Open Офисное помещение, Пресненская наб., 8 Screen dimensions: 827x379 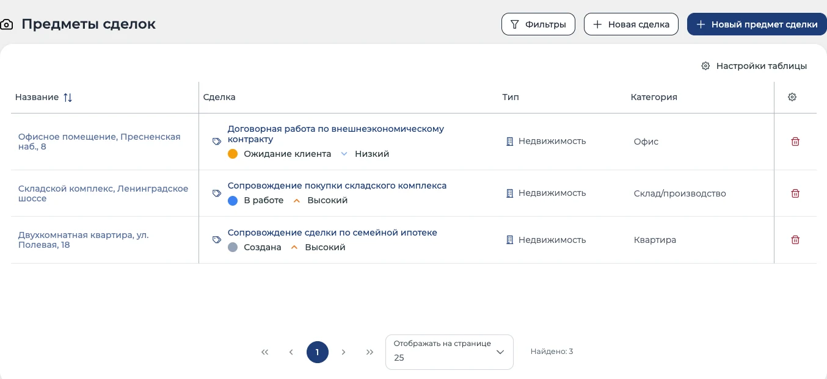(x=100, y=142)
